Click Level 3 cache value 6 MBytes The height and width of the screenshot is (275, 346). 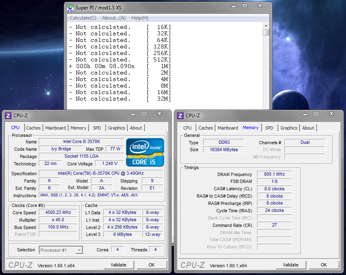[x=122, y=234]
